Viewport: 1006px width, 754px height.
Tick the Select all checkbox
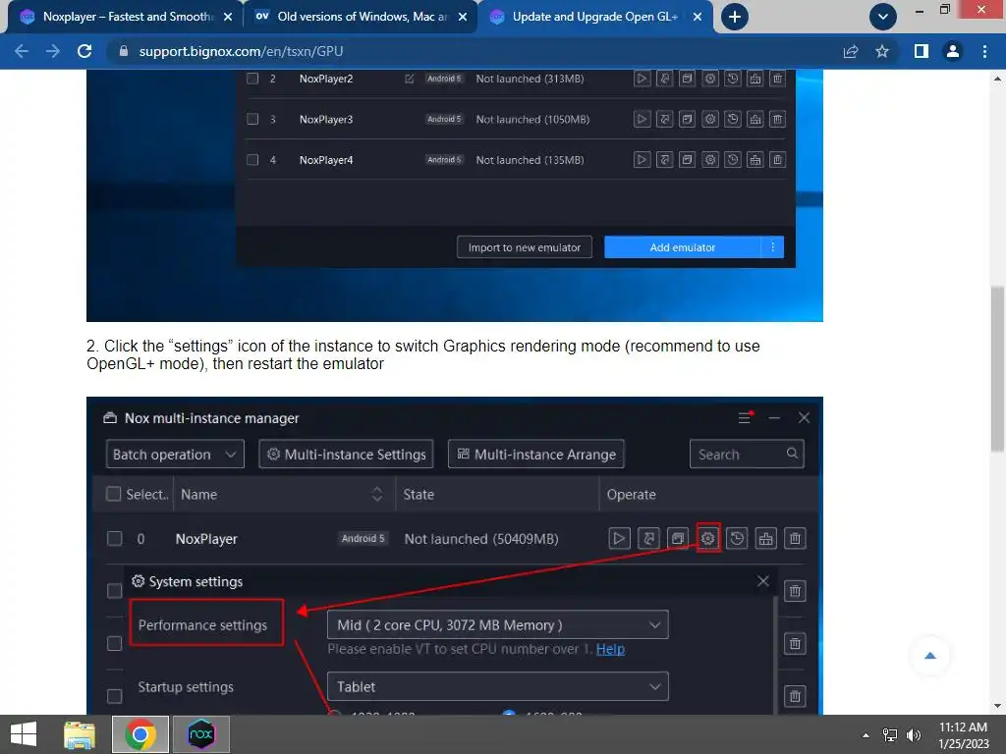(114, 495)
